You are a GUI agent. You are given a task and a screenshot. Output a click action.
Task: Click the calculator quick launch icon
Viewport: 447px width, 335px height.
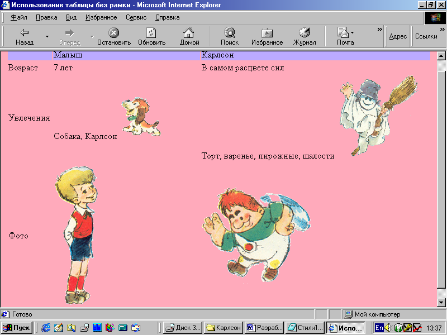pyautogui.click(x=123, y=328)
